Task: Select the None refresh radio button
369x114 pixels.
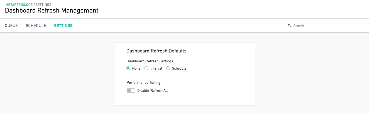Action: [x=128, y=68]
